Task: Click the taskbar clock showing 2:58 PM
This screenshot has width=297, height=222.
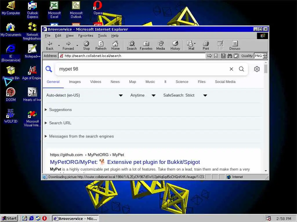Action: 284,219
